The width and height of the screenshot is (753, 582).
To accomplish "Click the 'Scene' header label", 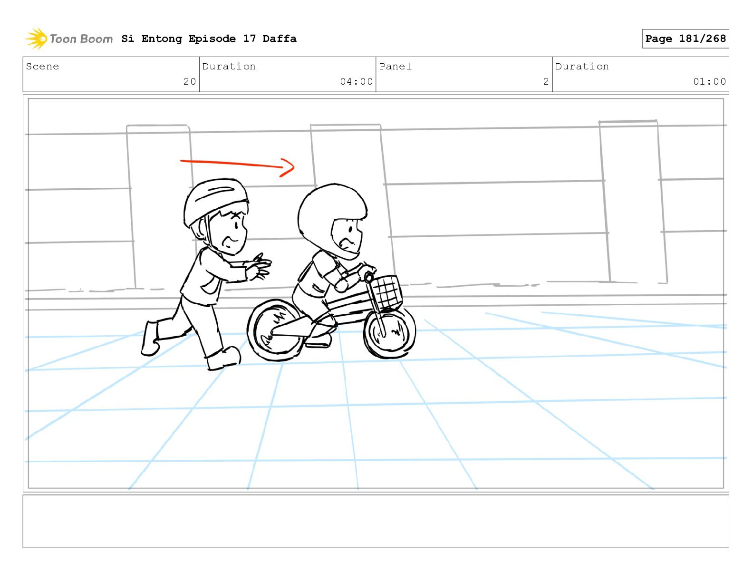I will [x=42, y=66].
